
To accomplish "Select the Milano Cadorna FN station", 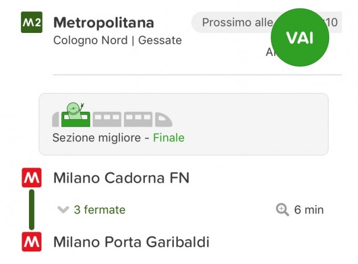I will coord(121,178).
